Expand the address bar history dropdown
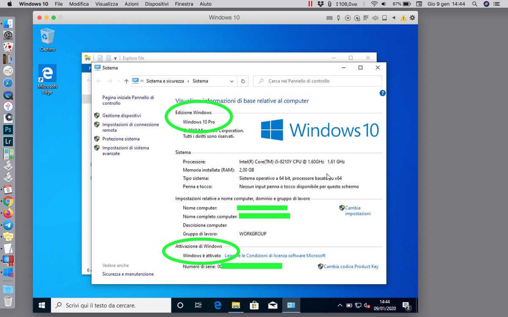 (232, 81)
